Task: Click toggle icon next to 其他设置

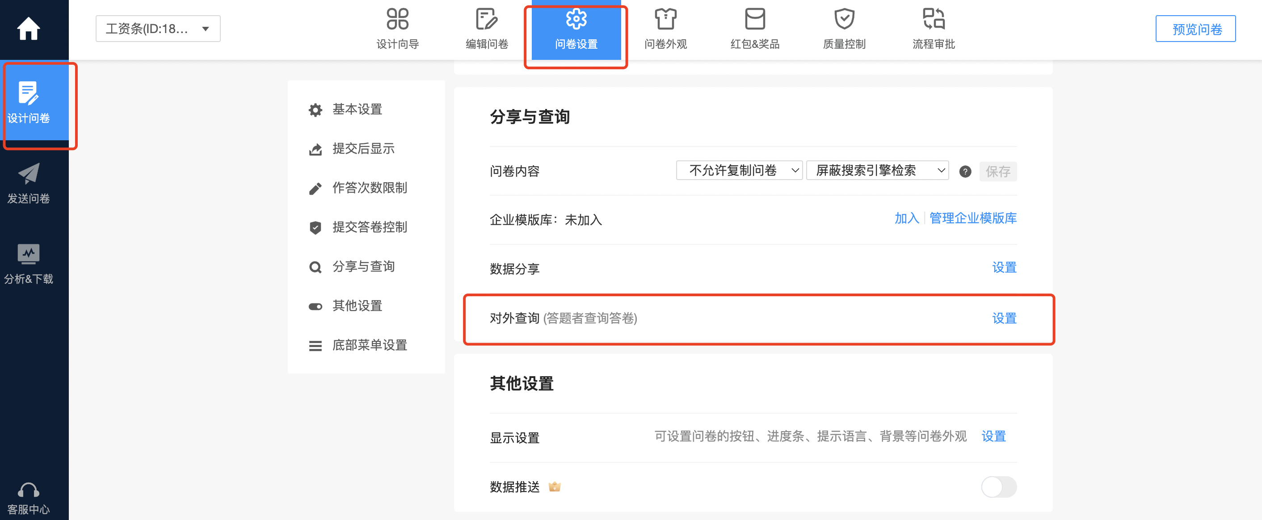Action: [315, 306]
